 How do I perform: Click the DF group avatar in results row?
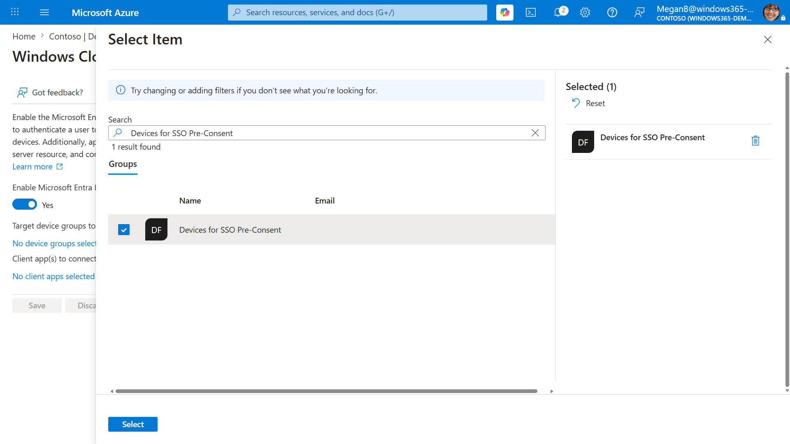tap(156, 229)
